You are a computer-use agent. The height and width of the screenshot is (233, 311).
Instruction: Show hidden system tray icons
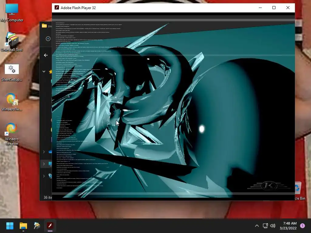(x=257, y=226)
